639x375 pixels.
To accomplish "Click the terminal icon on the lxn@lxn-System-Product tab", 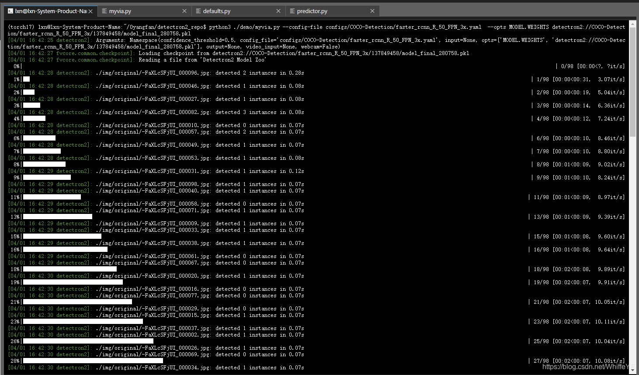I will (x=10, y=11).
